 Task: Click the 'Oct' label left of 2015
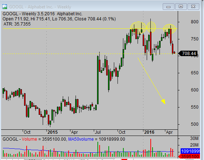(x=27, y=132)
